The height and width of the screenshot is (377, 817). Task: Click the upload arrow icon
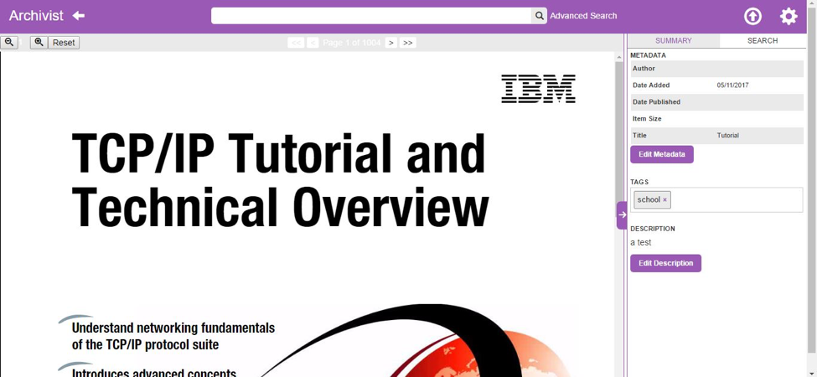pos(752,16)
